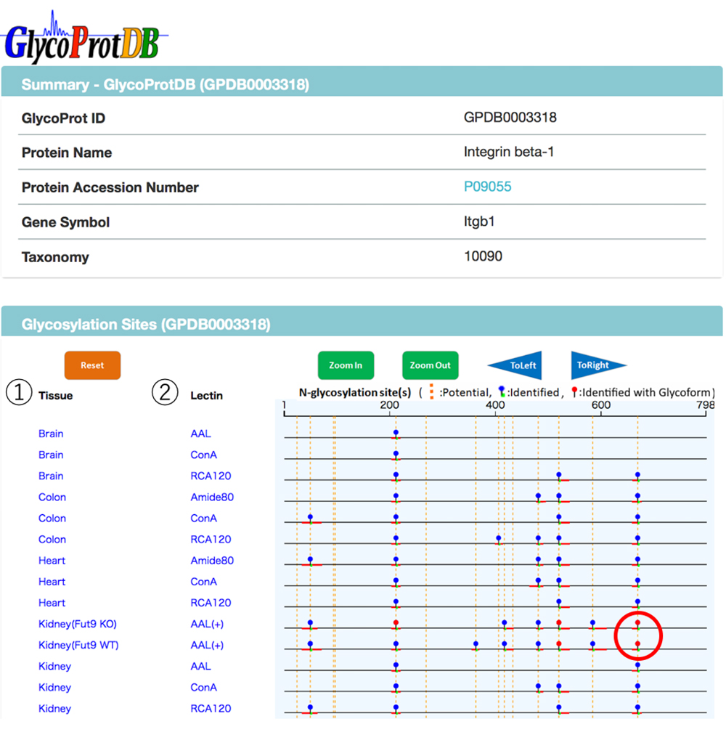Select the rightmost site marker in the Kidney AAL row
The height and width of the screenshot is (740, 726).
[x=637, y=665]
